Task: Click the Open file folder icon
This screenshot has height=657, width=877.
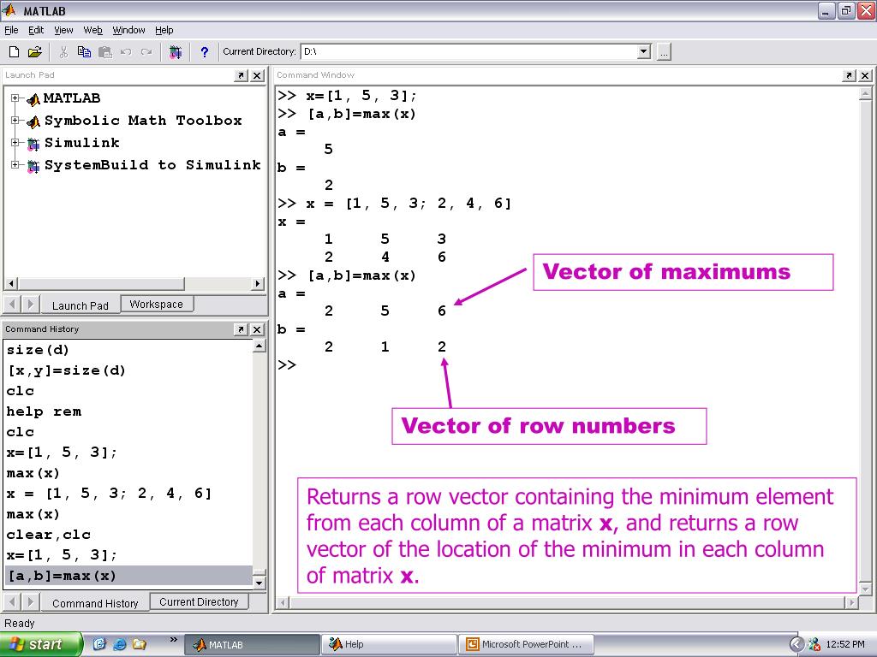Action: coord(34,52)
